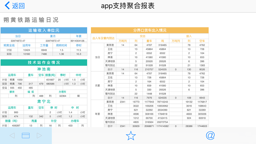This screenshot has width=256, height=144.
Task: Tap the 交出 column group header
Action: coord(142,36)
